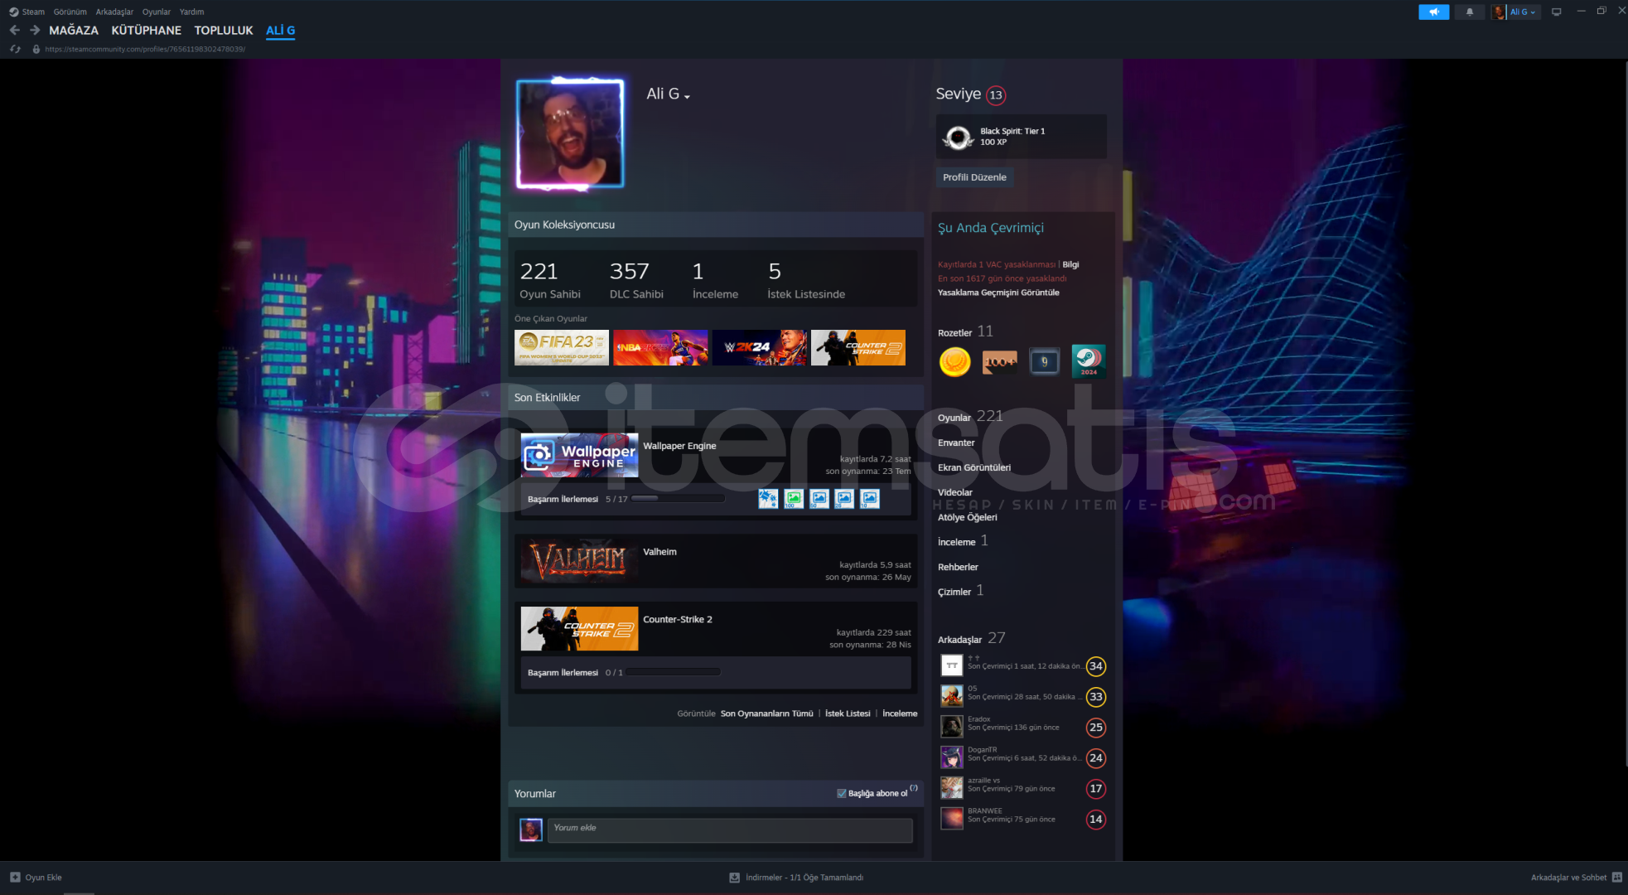Viewport: 1628px width, 895px height.
Task: Click the level 13 circle badge
Action: 996,94
